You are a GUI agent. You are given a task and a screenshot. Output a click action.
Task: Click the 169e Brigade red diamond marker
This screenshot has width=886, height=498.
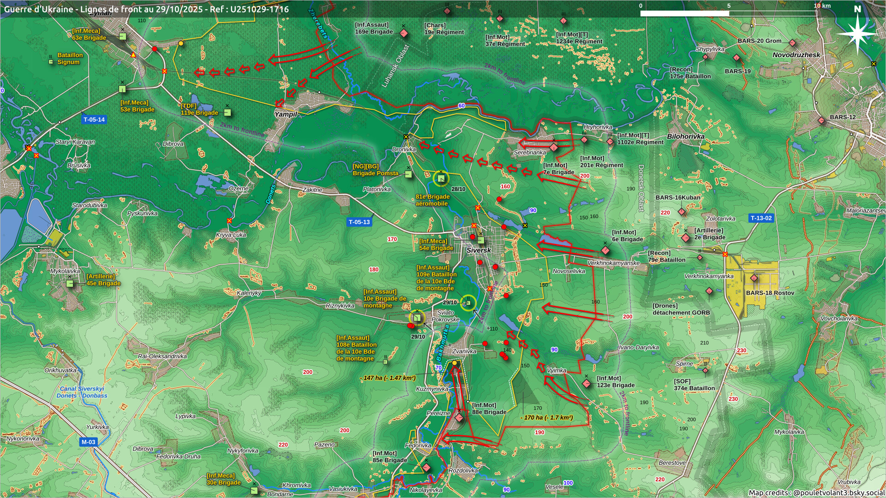[404, 33]
